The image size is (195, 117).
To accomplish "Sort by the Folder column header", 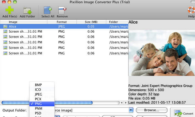I will coord(117,22).
